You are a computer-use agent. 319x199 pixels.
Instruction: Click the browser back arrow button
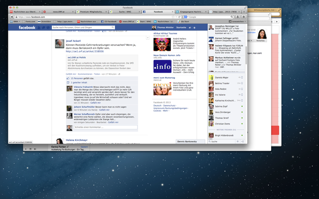point(12,17)
